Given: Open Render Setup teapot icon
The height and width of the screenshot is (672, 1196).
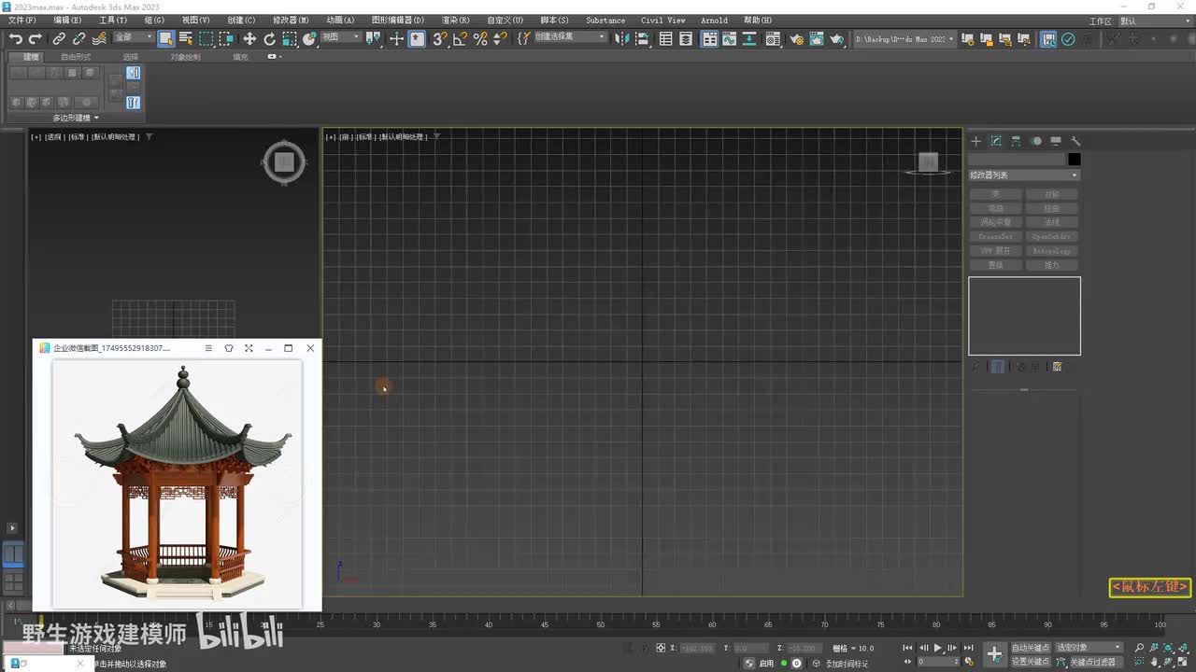Looking at the screenshot, I should click(x=796, y=38).
